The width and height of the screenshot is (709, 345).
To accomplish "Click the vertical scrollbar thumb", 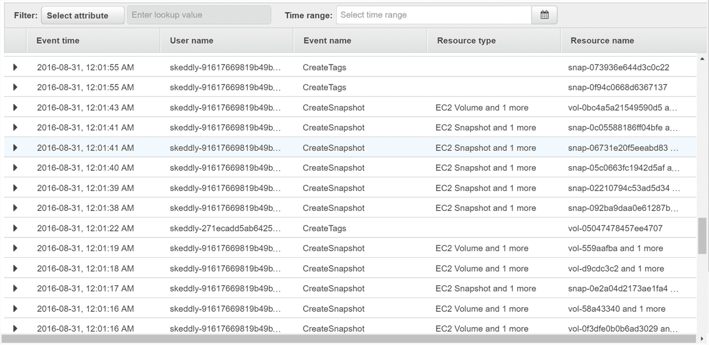I will (x=702, y=236).
